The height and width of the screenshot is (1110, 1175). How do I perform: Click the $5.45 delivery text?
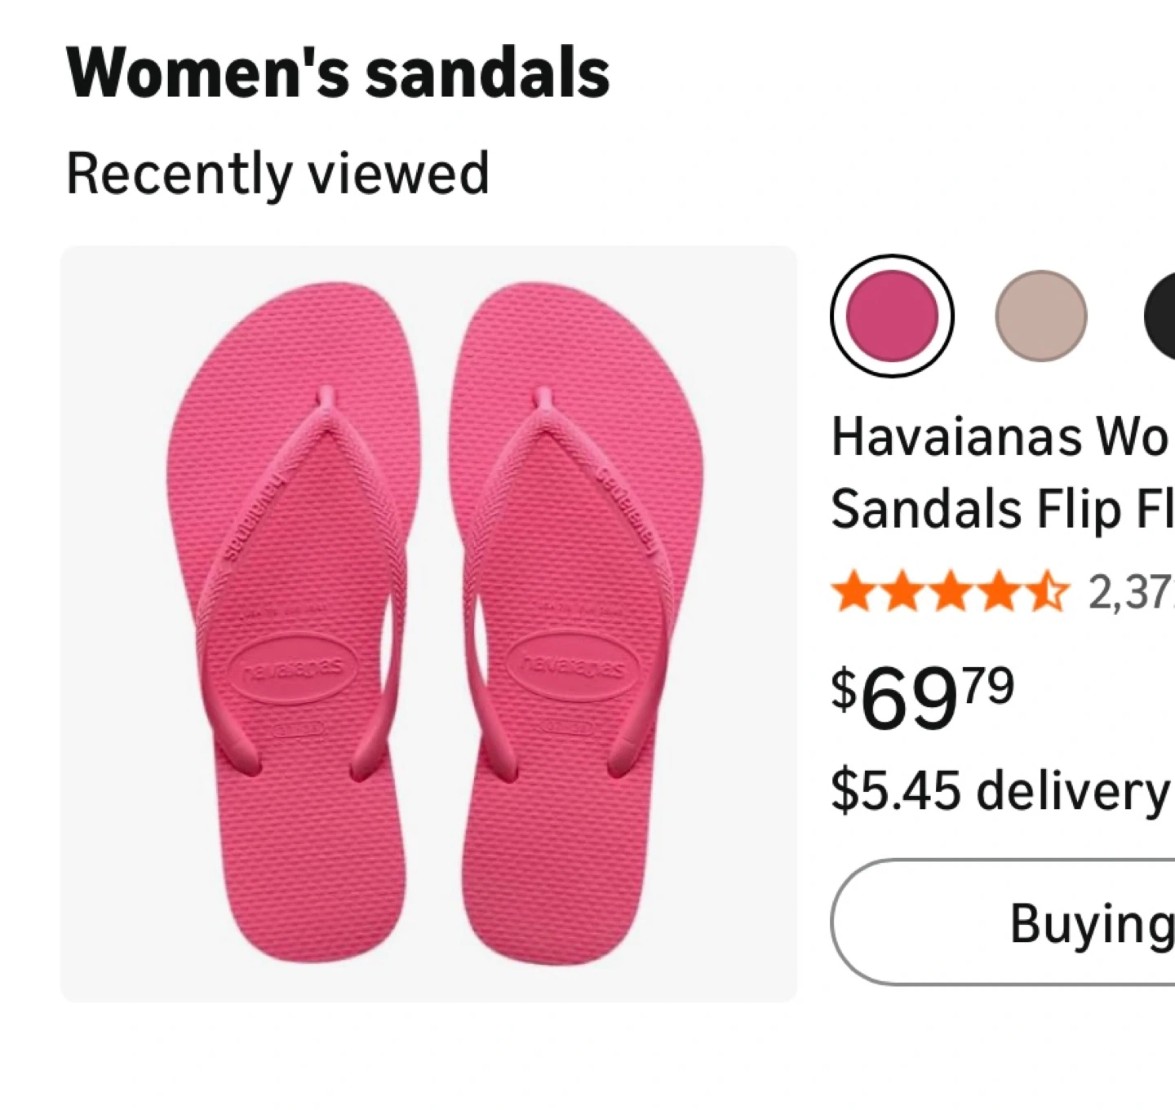(x=1000, y=789)
